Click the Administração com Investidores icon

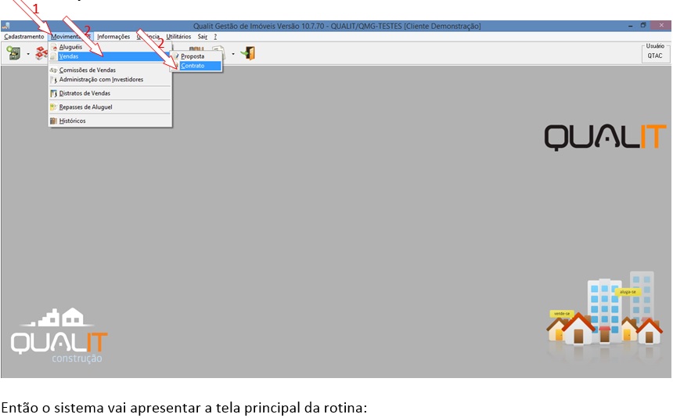54,80
